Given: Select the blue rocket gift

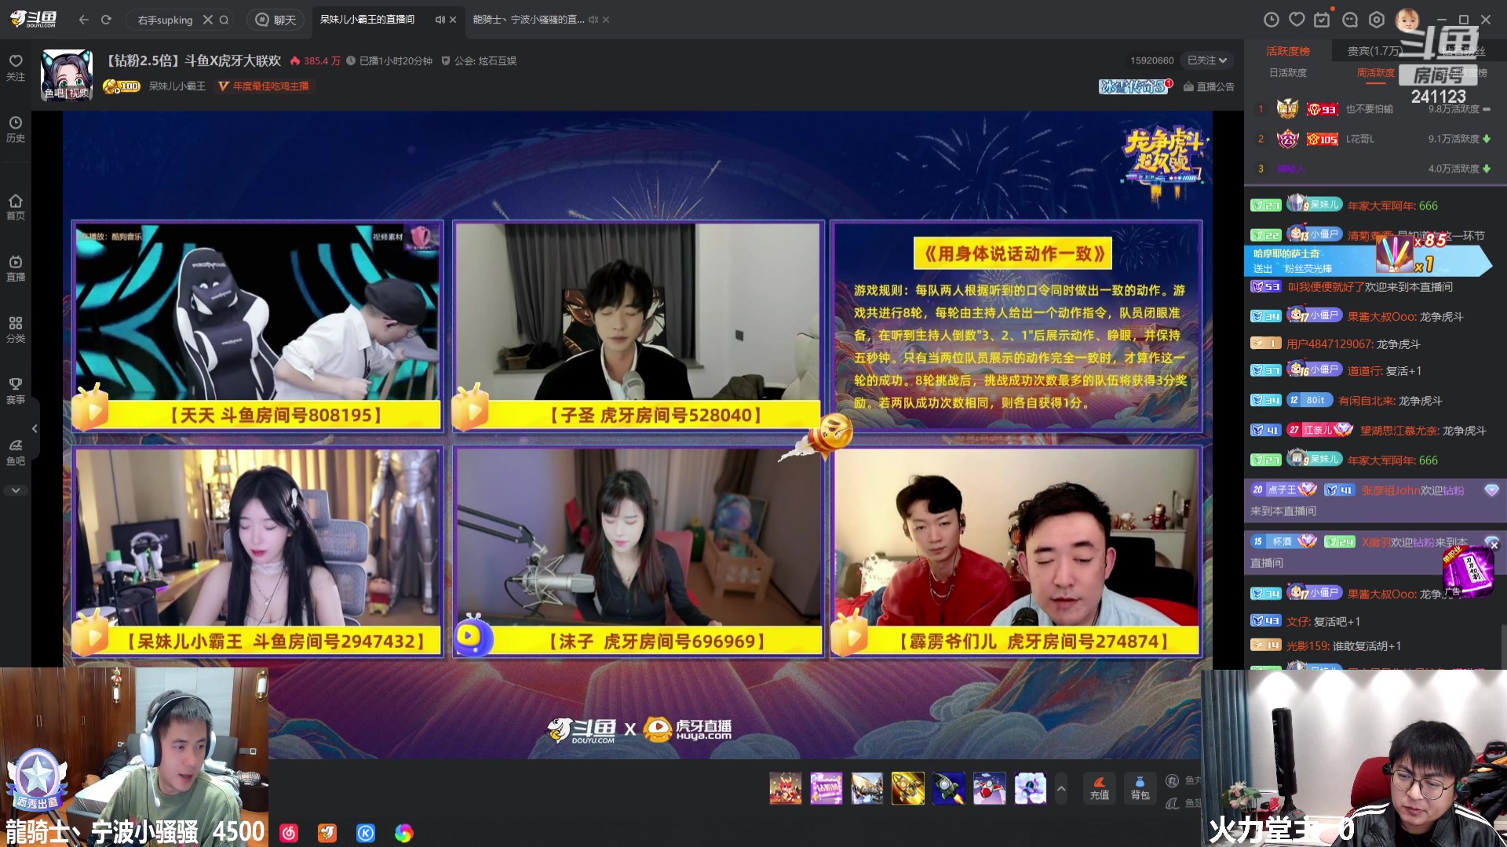Looking at the screenshot, I should 949,788.
